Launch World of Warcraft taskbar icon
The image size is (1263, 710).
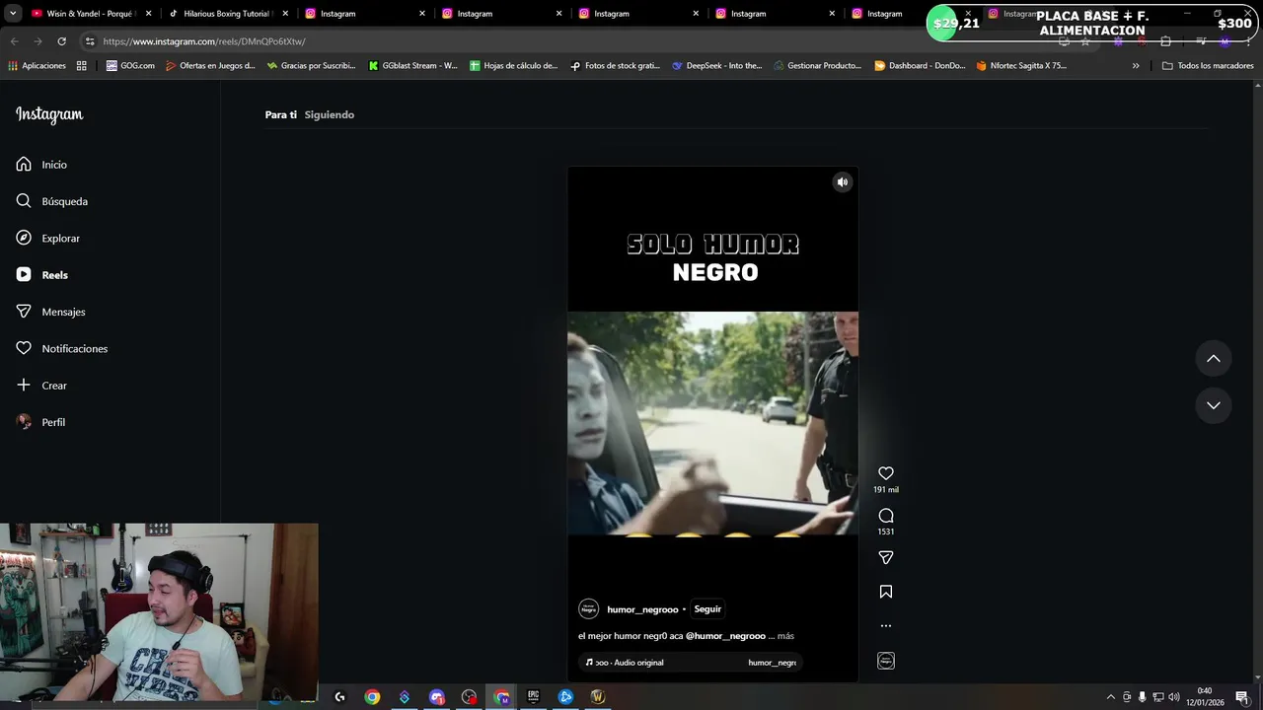598,697
